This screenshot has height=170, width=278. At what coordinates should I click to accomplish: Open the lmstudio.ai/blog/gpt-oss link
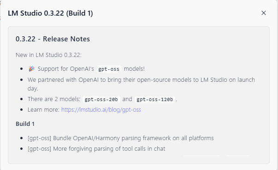(101, 110)
